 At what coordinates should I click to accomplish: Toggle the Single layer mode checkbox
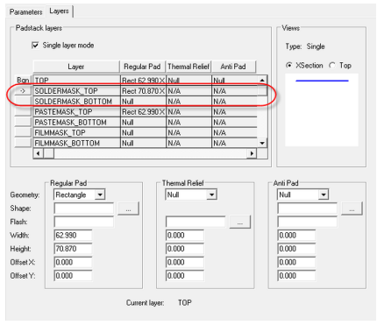35,46
